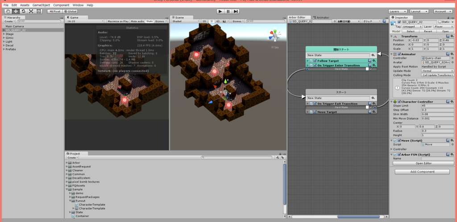Viewport: 457px width, 222px height.
Task: Select the Rotate tool in toolbar
Action: coord(23,11)
